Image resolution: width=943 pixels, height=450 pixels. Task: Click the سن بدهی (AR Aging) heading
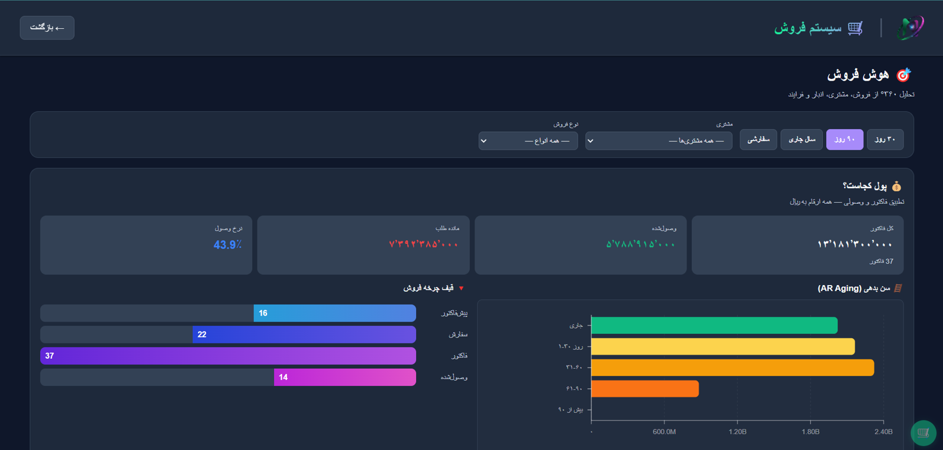tap(854, 288)
